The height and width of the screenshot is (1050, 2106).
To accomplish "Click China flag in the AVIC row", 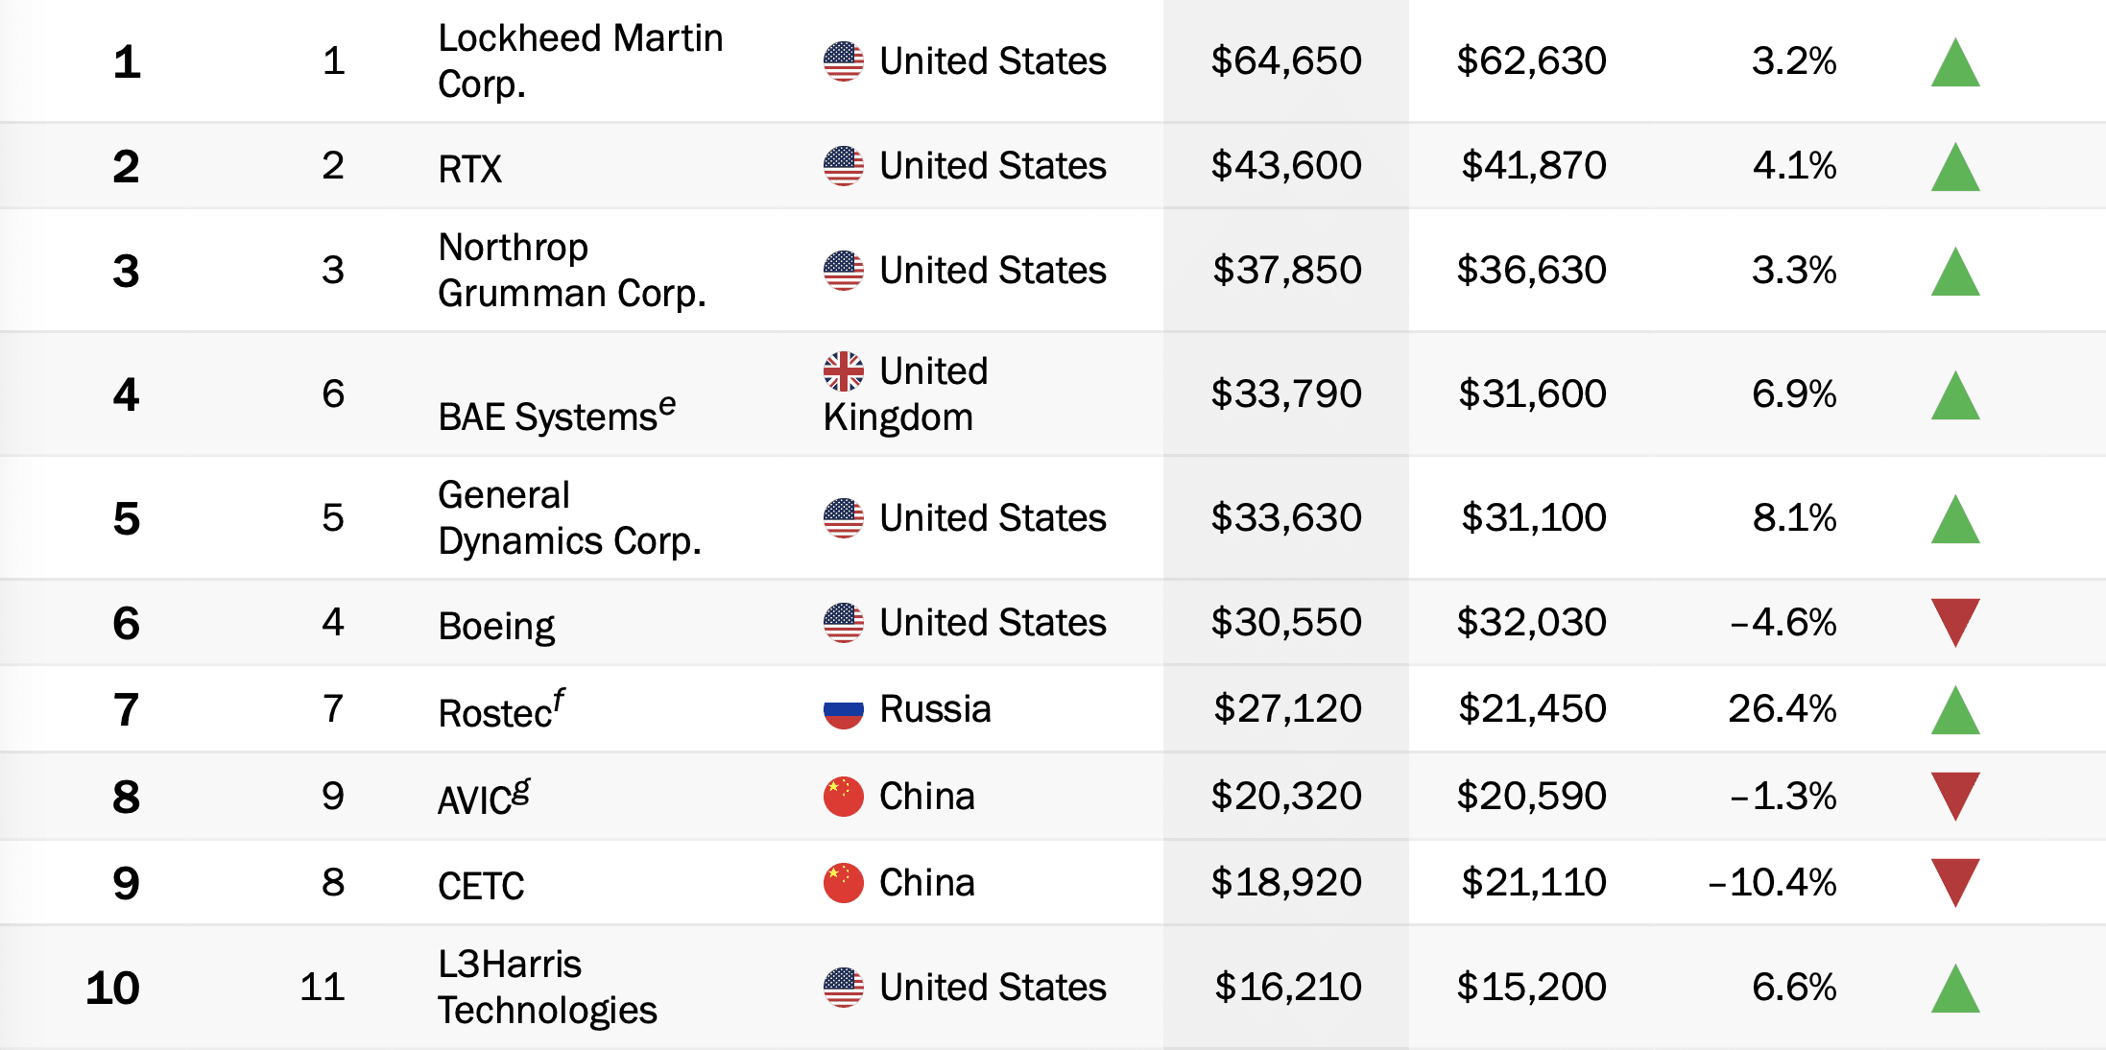I will point(843,797).
